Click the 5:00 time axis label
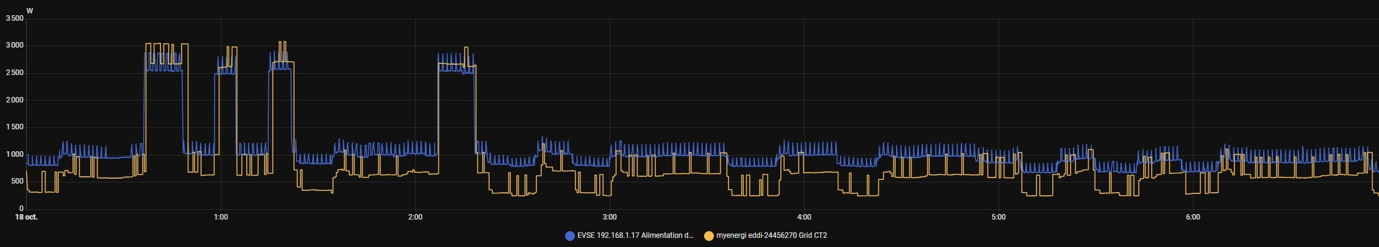Viewport: 1379px width, 247px height. pos(998,217)
